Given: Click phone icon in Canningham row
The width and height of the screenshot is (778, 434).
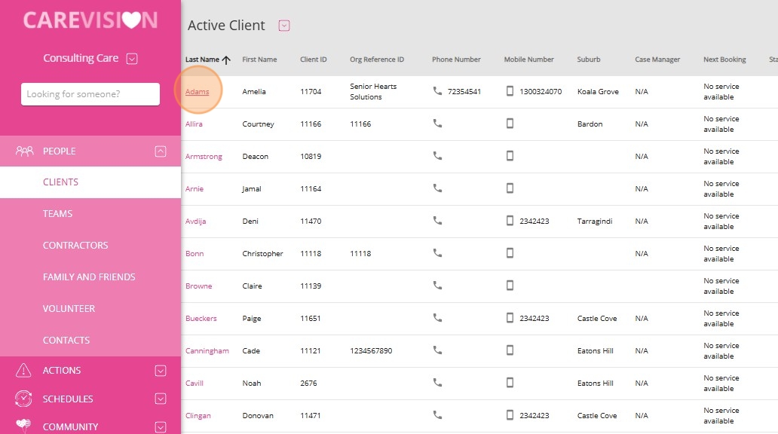Looking at the screenshot, I should (437, 350).
